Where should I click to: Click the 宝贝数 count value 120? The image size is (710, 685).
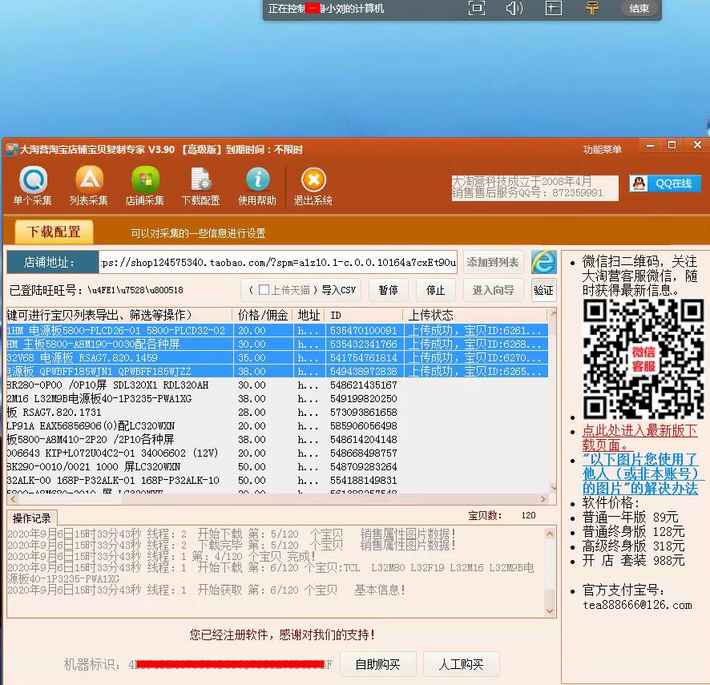click(528, 515)
